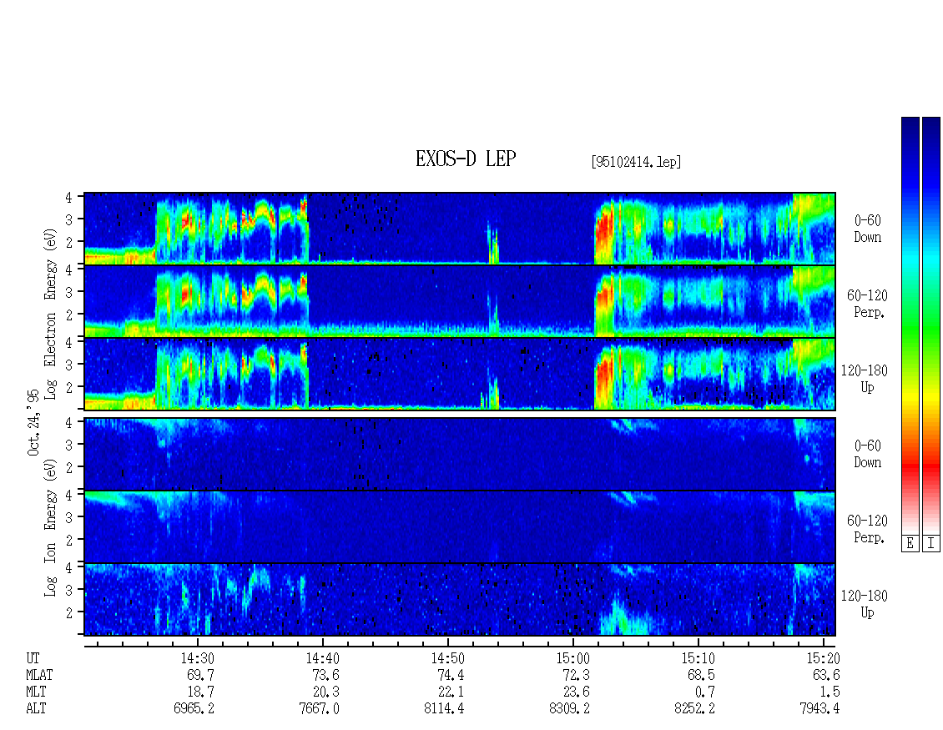Click the boxed I label under the color bar
This screenshot has height=730, width=943.
click(931, 544)
